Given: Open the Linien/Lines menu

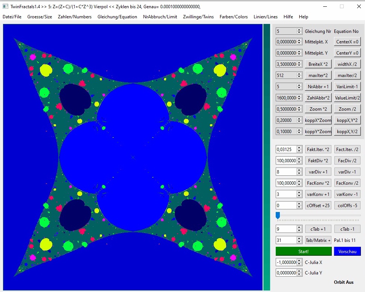Looking at the screenshot, I should [x=266, y=17].
